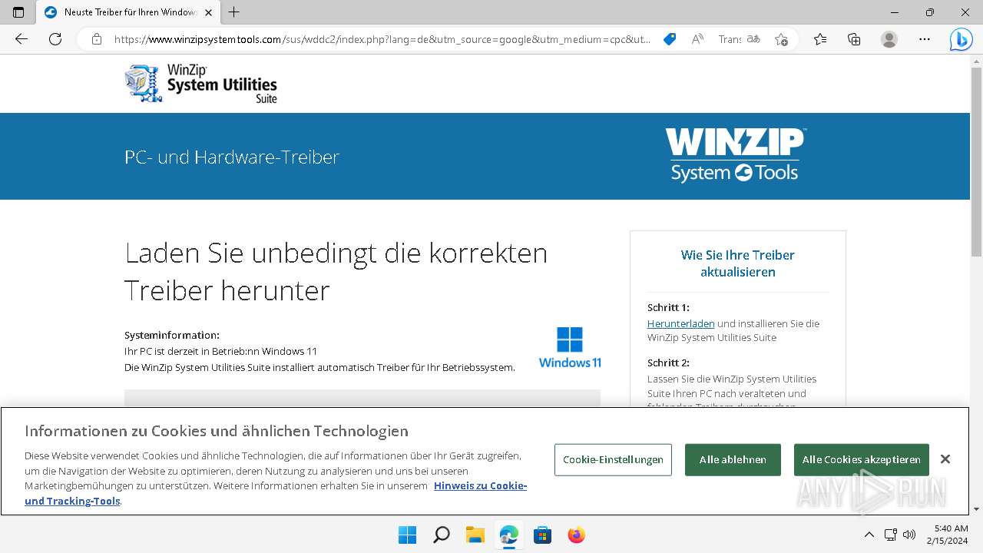Reject cookies with Alle ablehnen
This screenshot has width=983, height=553.
coord(733,459)
